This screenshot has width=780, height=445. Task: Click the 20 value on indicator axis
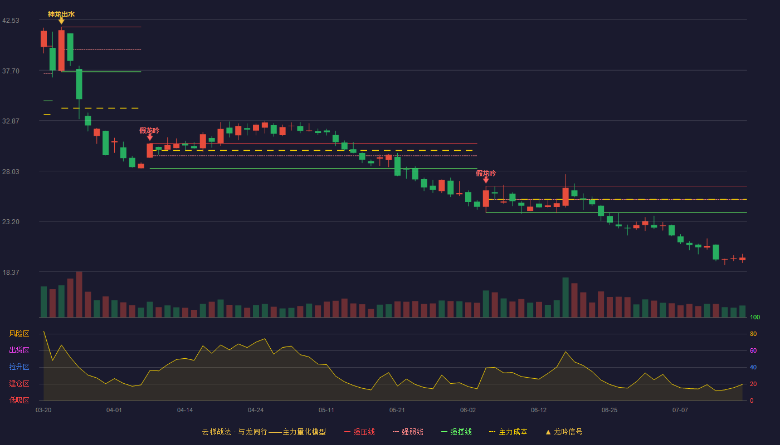753,384
